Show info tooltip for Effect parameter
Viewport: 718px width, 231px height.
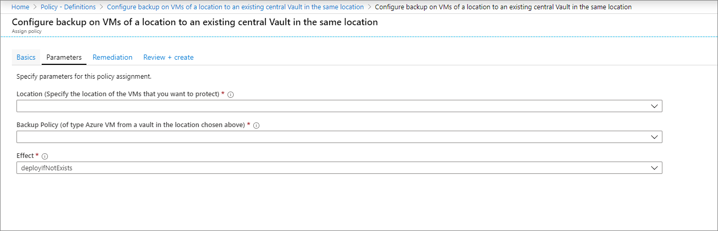click(x=45, y=156)
